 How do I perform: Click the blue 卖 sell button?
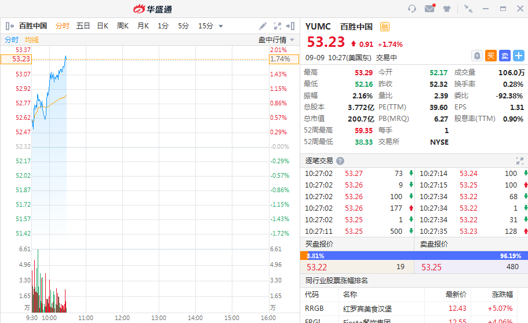click(x=505, y=56)
